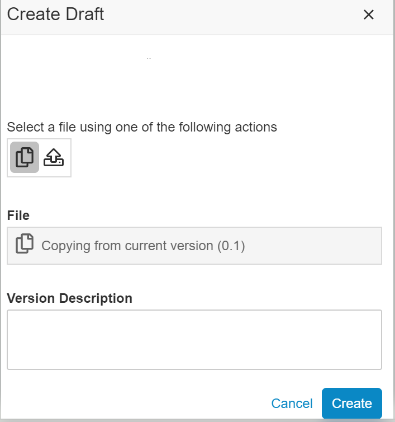Click the 'Create Draft' dialog title
The image size is (395, 422).
[x=55, y=15]
